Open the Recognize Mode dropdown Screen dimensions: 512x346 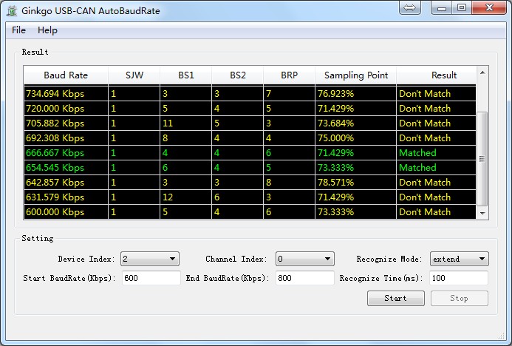459,259
